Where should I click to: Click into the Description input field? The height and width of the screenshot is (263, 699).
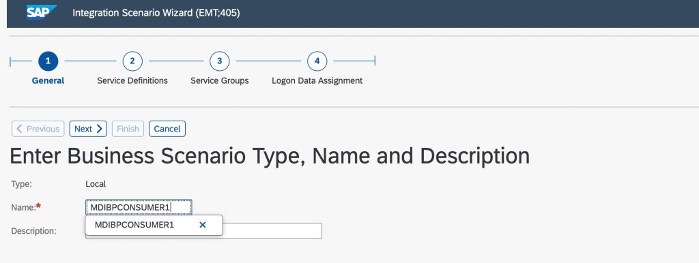(x=272, y=230)
